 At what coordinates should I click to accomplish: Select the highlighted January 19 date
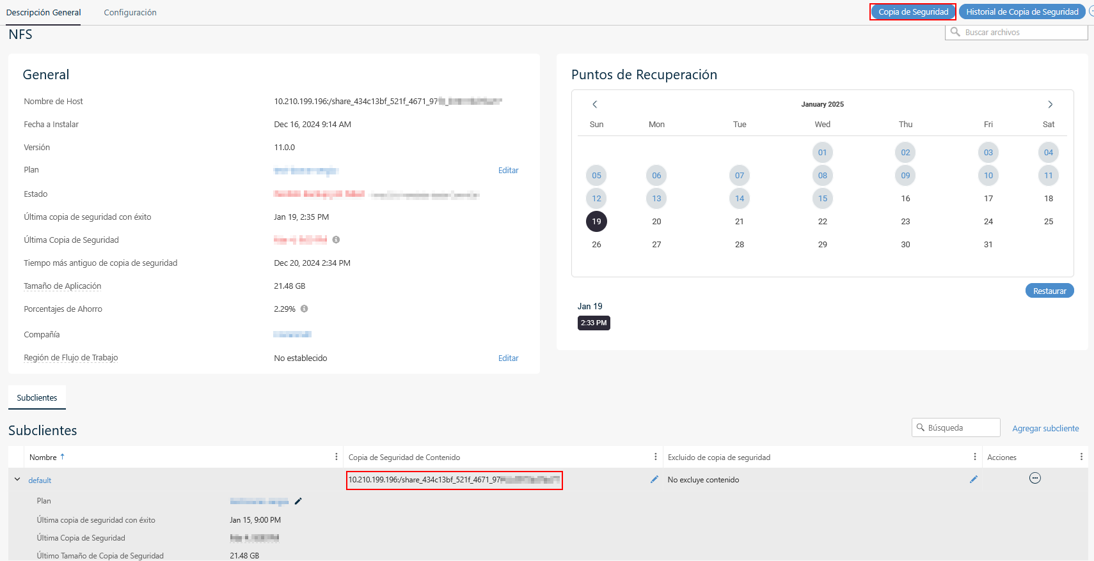pyautogui.click(x=596, y=221)
